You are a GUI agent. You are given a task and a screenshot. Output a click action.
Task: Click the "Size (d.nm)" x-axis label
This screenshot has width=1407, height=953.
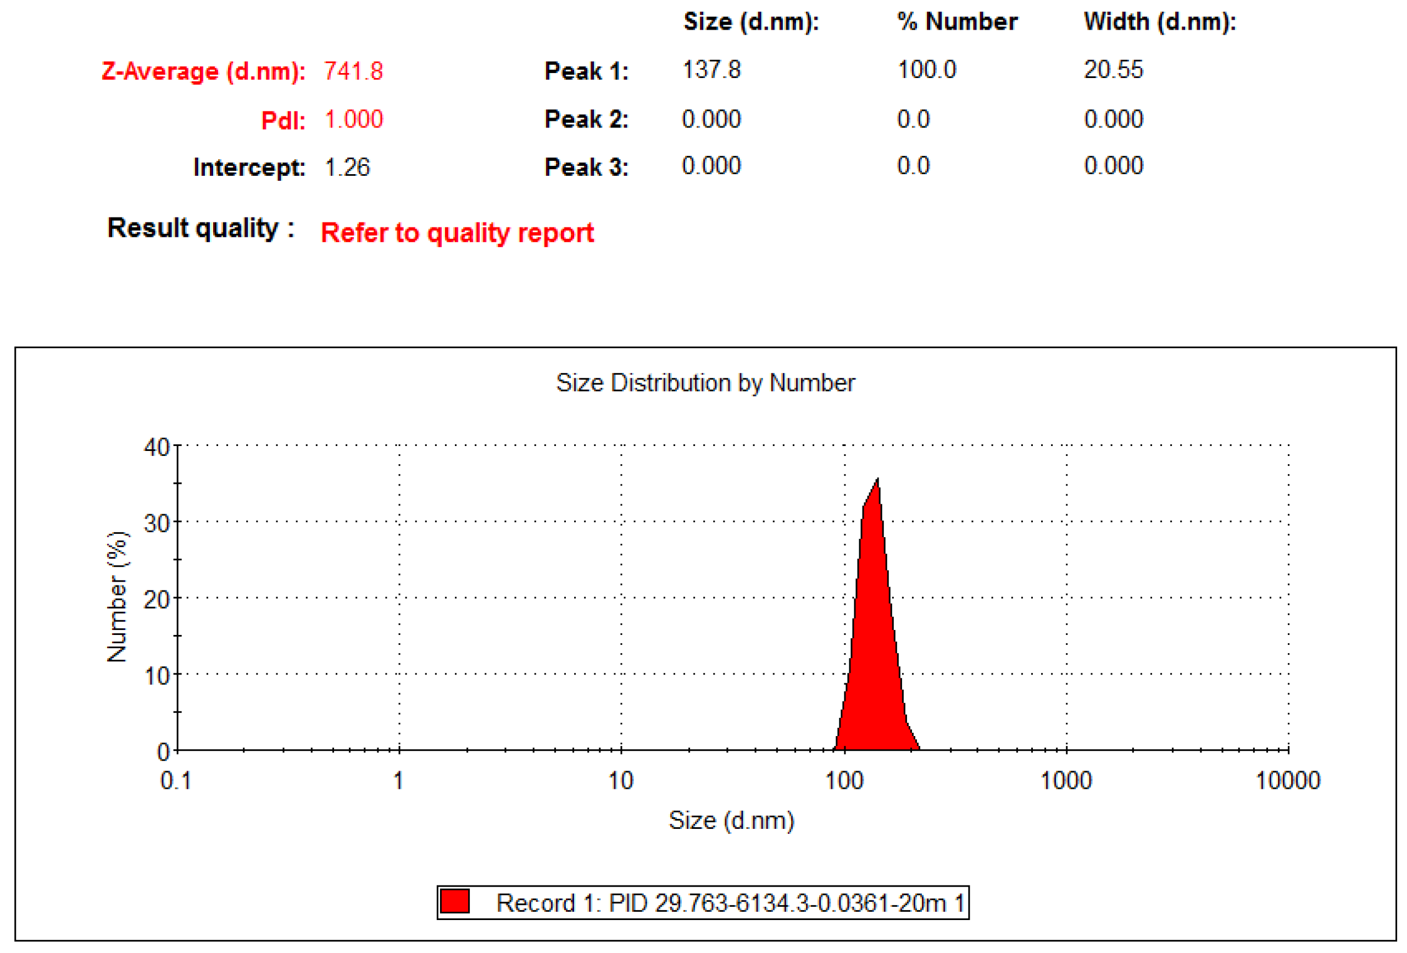tap(731, 821)
